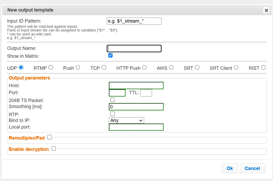Select the RIST radio button
Viewport: 273px width, 181px height.
point(264,67)
